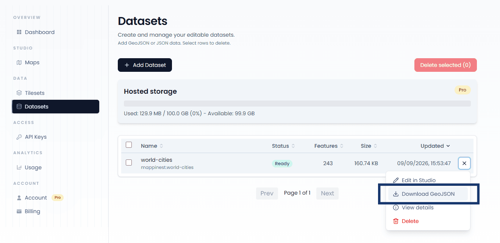Open Dashboard from the sidebar
Viewport: 500px width, 243px height.
pyautogui.click(x=56, y=32)
